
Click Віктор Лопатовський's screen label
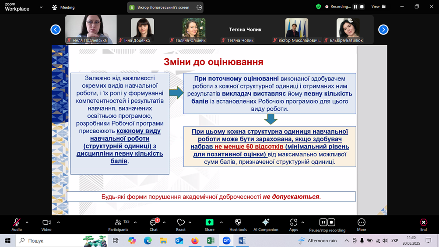(x=163, y=7)
